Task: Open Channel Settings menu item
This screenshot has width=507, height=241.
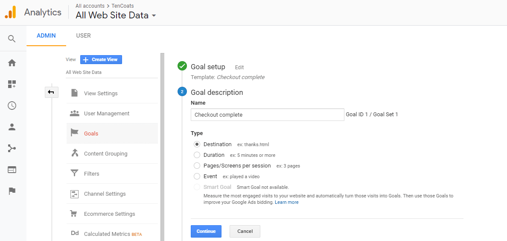Action: (112, 194)
